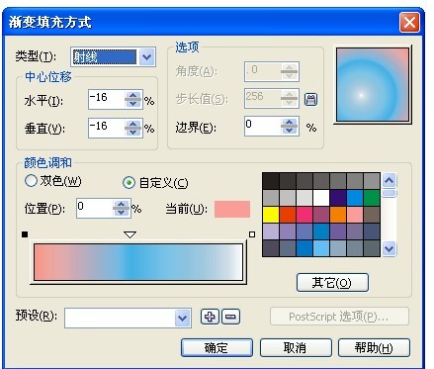434x369 pixels.
Task: Click the 边界 edge pad input field
Action: click(263, 126)
